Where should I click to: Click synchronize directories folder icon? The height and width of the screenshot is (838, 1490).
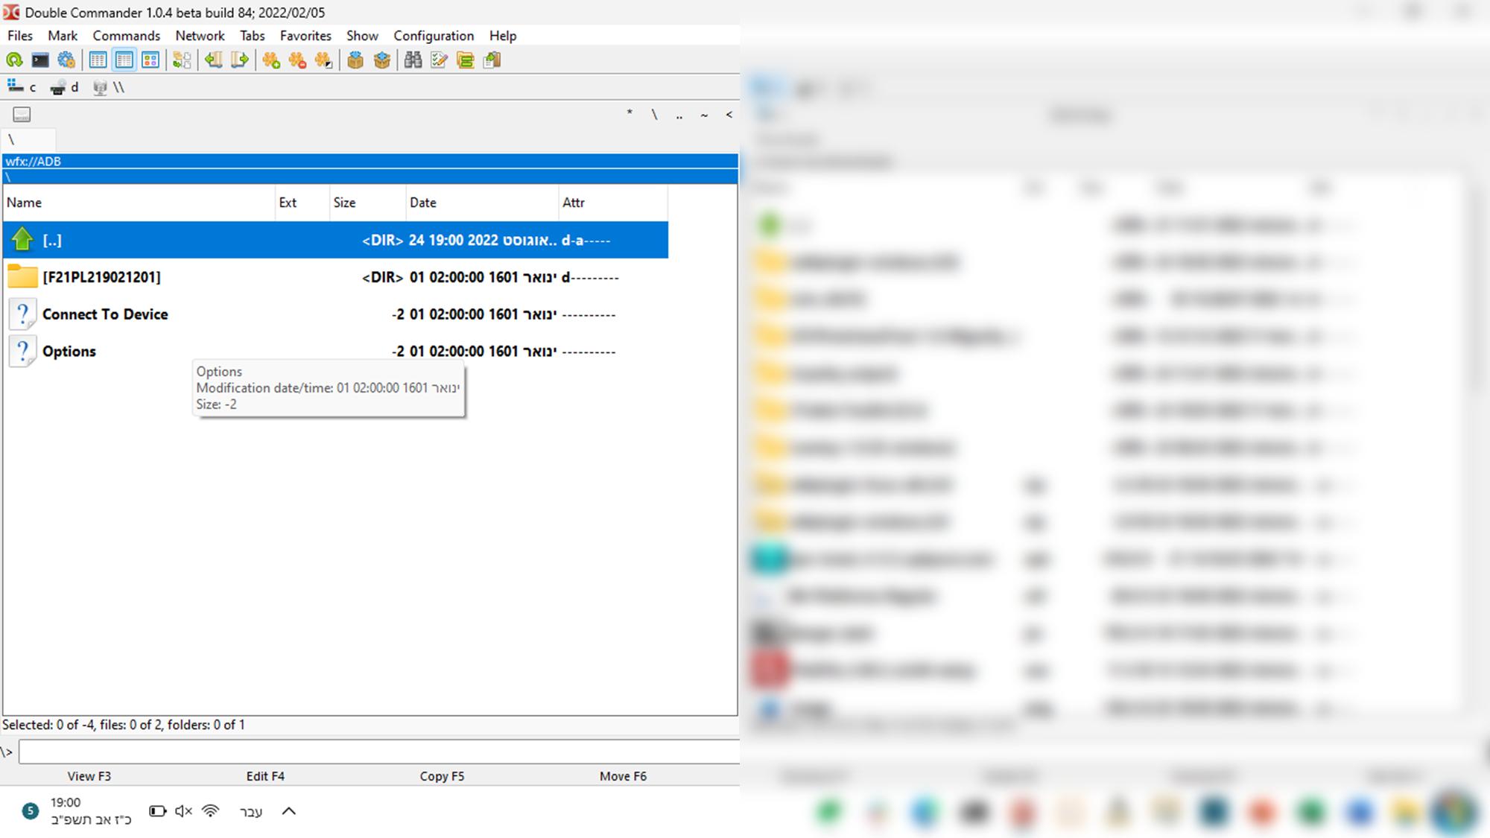pyautogui.click(x=466, y=60)
